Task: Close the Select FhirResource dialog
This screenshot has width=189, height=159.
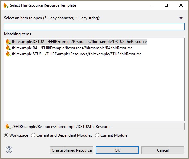Action: (x=181, y=5)
